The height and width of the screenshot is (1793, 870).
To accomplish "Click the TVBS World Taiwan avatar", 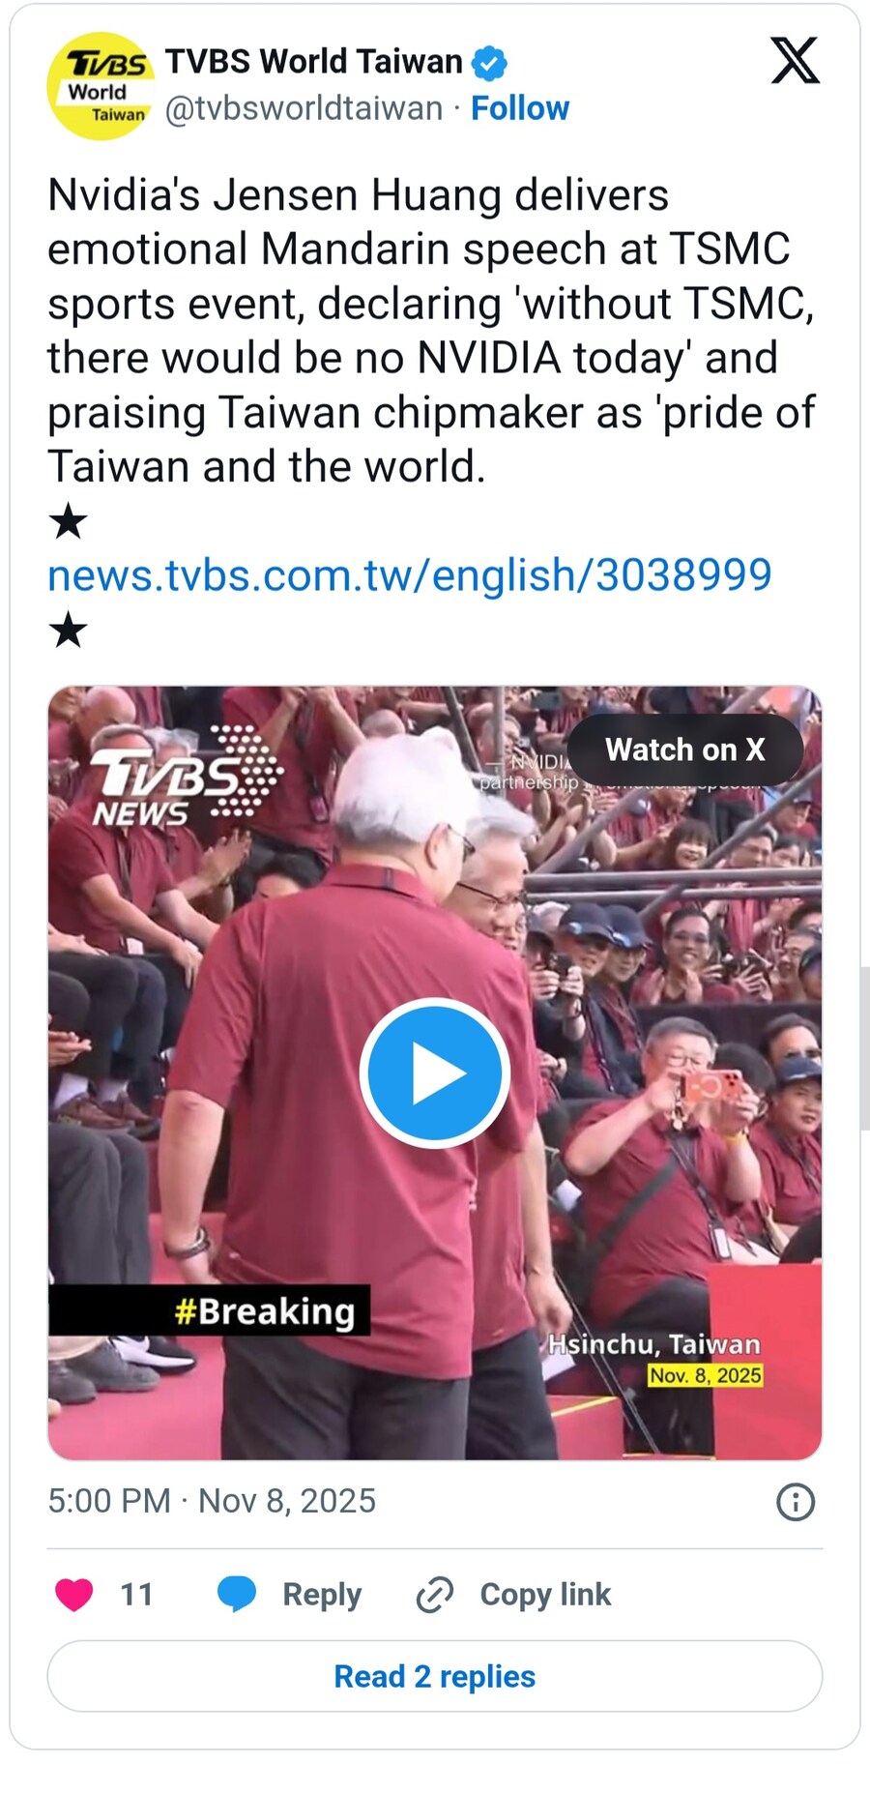I will [x=101, y=86].
